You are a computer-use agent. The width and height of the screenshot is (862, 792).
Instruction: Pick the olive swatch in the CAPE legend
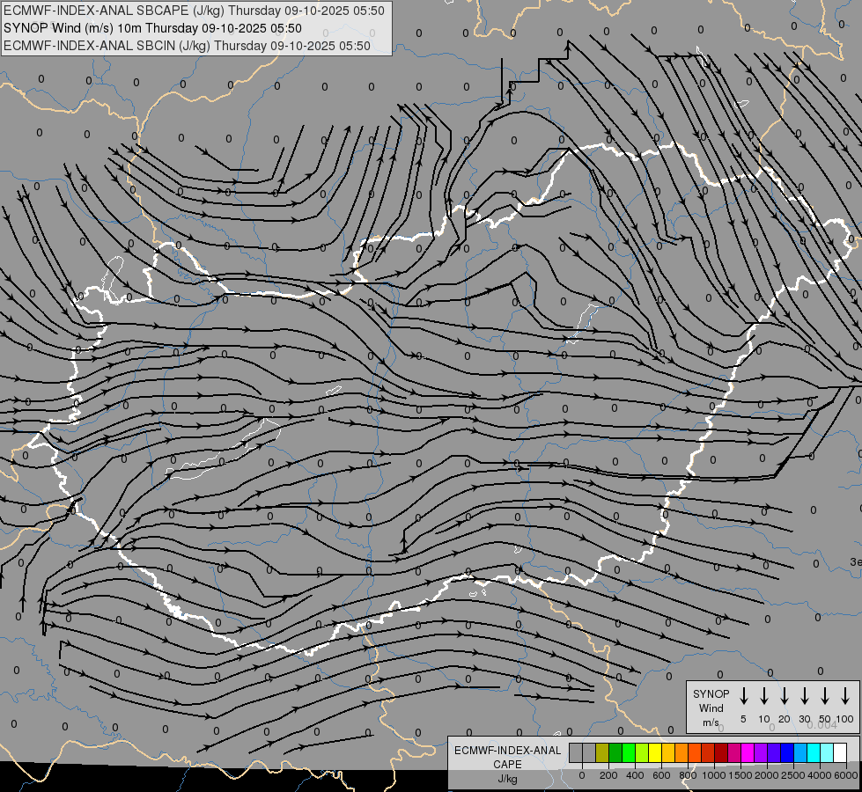(602, 752)
